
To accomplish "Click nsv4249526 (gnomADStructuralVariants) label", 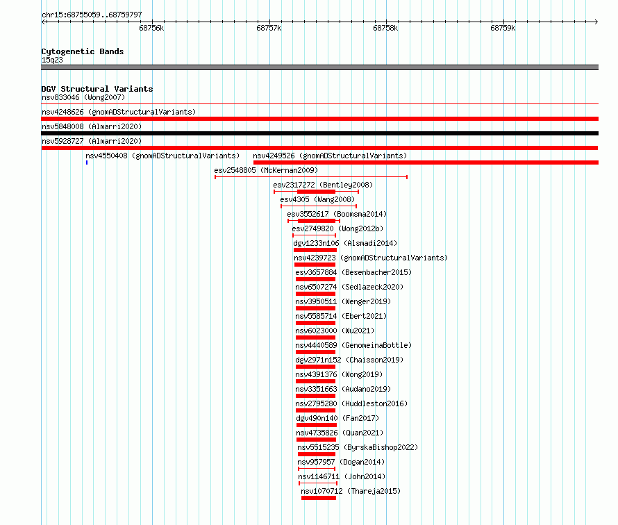I will (330, 156).
